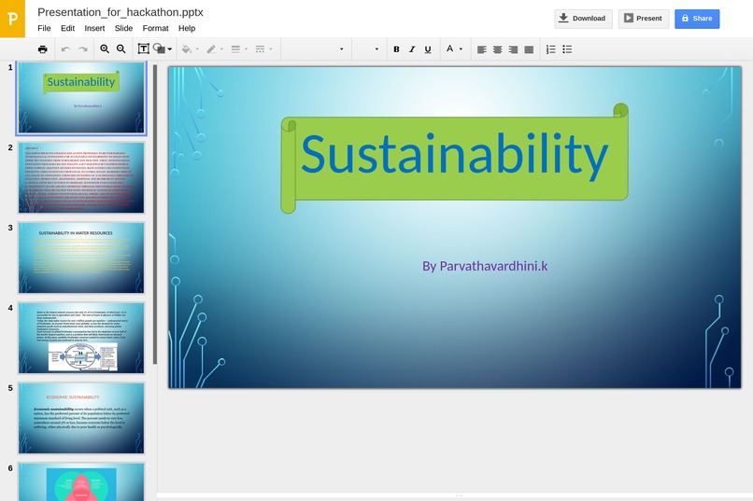The height and width of the screenshot is (501, 753).
Task: Open the line color pencil tool
Action: click(x=211, y=49)
